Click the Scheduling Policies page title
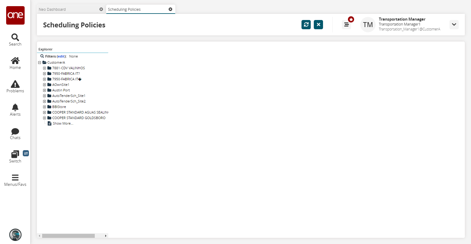 (x=74, y=25)
